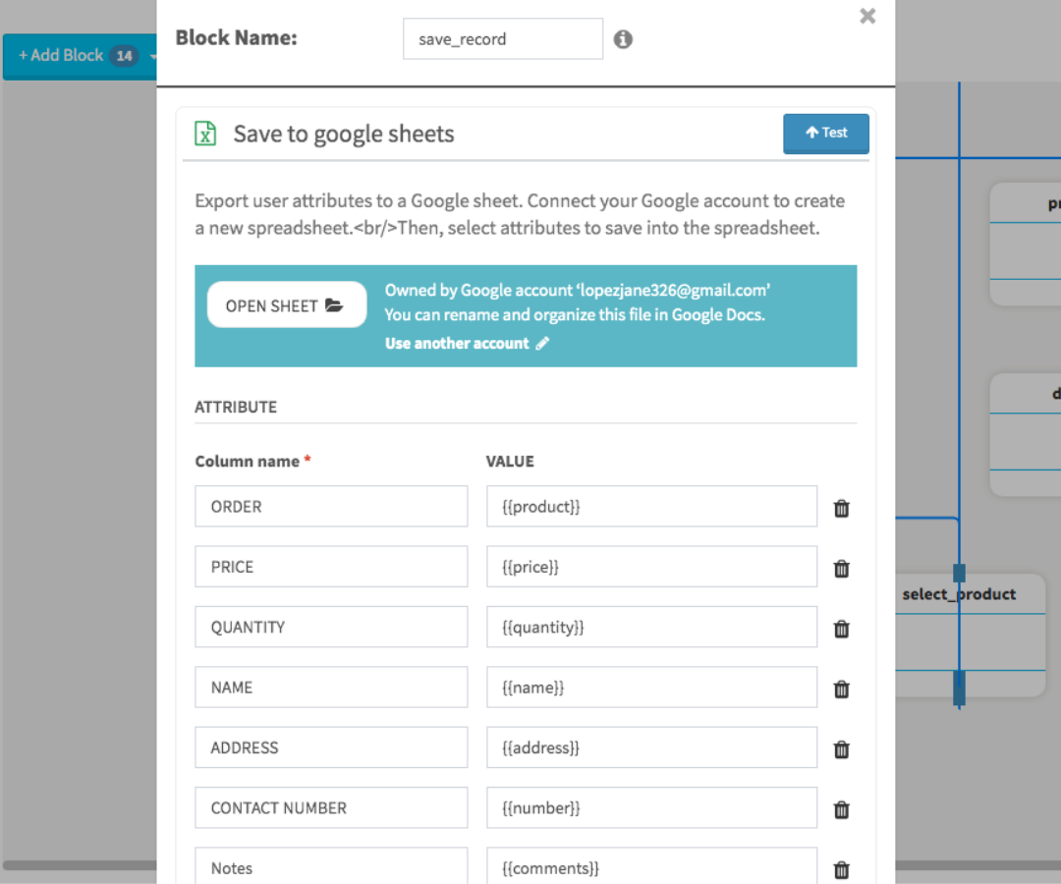Edit the {{quantity}} value field
The width and height of the screenshot is (1061, 884).
click(x=651, y=627)
